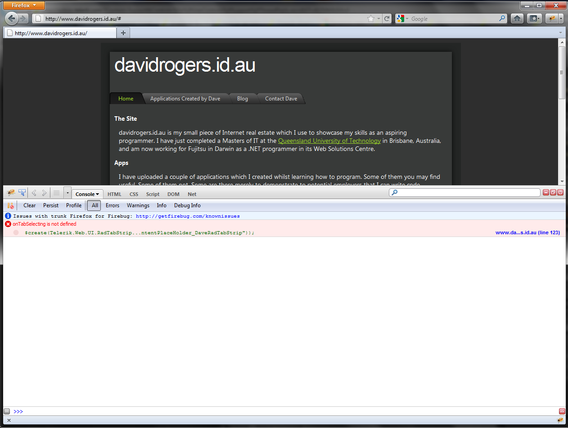Click the Queensland University of Technology link
This screenshot has height=428, width=568.
[329, 141]
